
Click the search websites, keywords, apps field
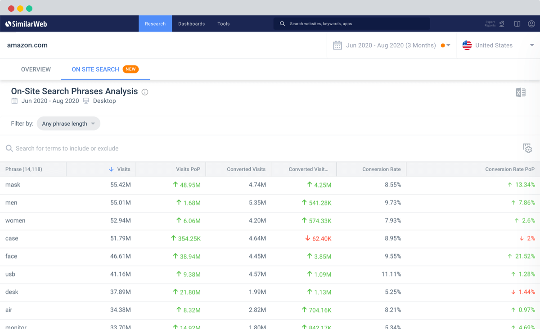pyautogui.click(x=351, y=24)
